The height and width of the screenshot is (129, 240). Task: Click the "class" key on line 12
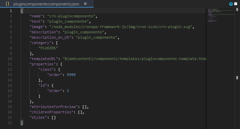[x=46, y=69]
